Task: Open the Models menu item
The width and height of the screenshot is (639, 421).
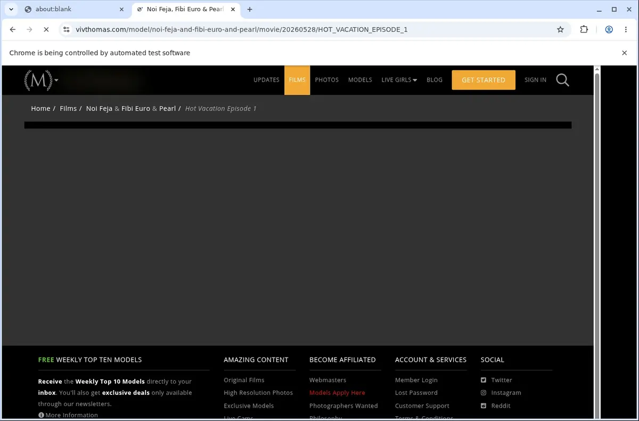Action: tap(360, 80)
